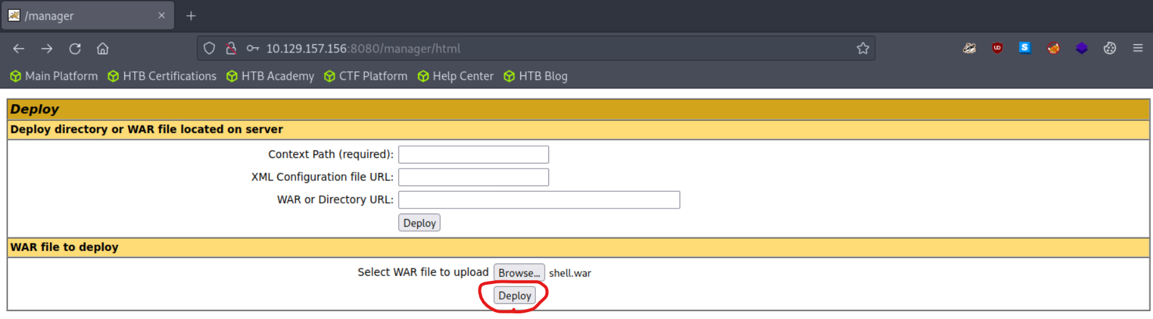The width and height of the screenshot is (1153, 319).
Task: Click the 'WAR file to deploy' heading
Action: coord(64,247)
